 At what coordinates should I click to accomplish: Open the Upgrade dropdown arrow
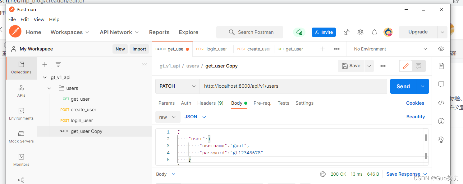point(442,32)
